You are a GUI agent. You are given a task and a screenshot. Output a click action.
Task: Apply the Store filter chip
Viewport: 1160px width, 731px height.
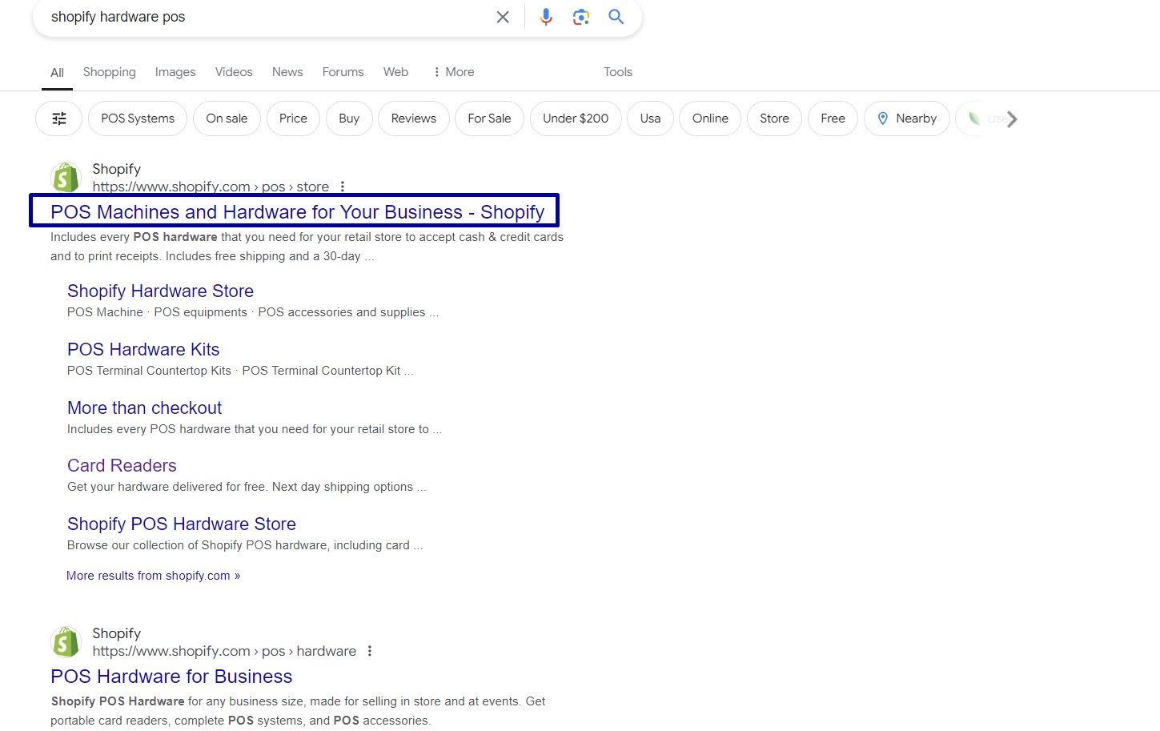[x=774, y=118]
